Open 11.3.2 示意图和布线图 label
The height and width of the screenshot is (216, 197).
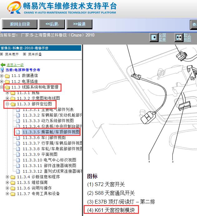coord(38,98)
